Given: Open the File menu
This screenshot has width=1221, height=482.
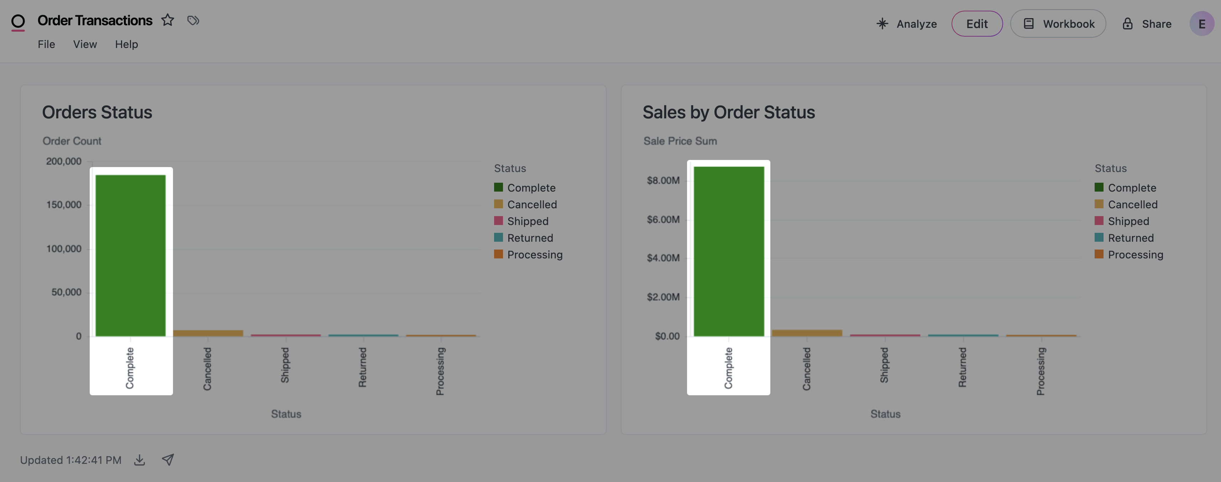Looking at the screenshot, I should point(46,44).
